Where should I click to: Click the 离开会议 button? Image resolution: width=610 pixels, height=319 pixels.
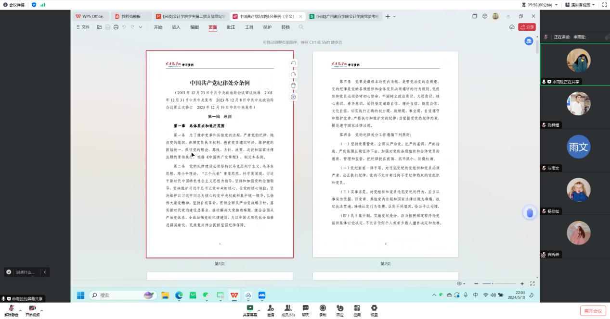coord(593,311)
